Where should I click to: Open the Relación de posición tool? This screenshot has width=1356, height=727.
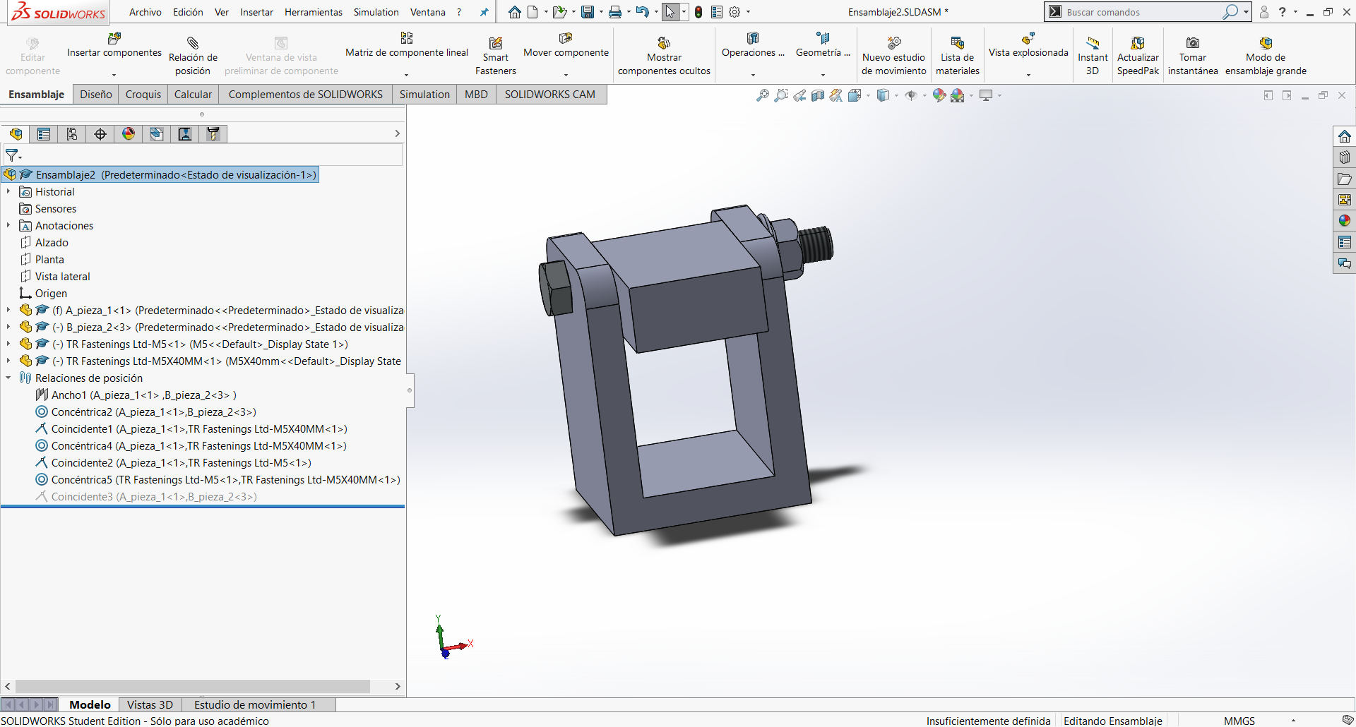tap(193, 44)
